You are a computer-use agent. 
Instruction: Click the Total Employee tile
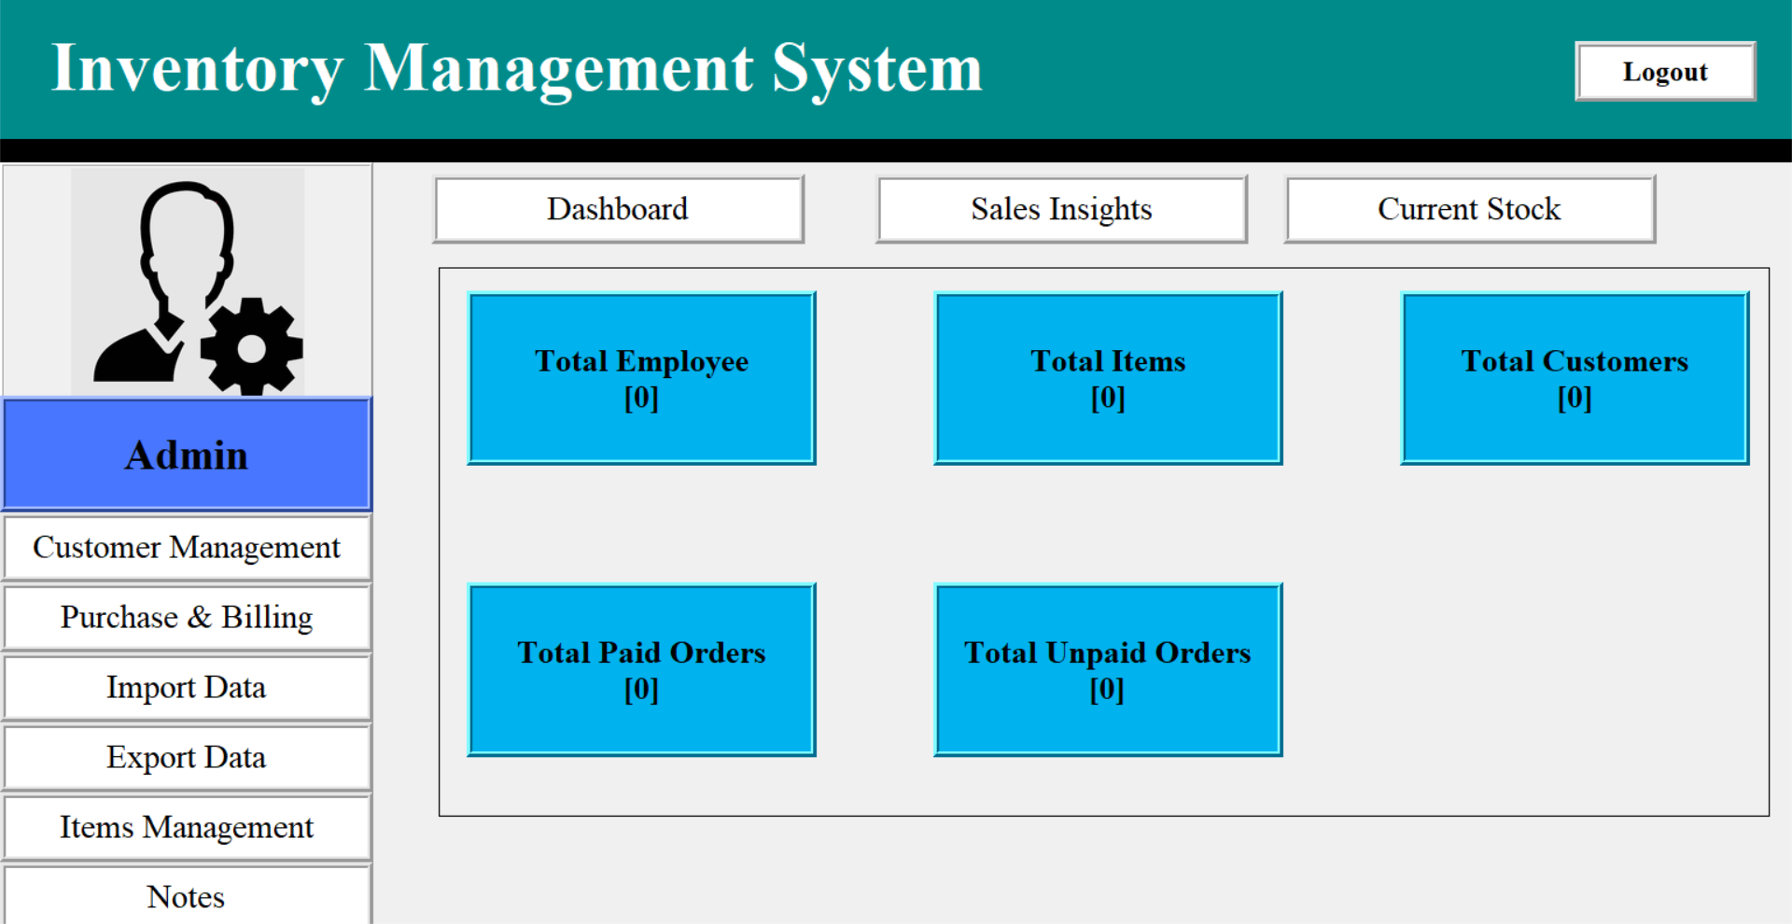(x=641, y=378)
